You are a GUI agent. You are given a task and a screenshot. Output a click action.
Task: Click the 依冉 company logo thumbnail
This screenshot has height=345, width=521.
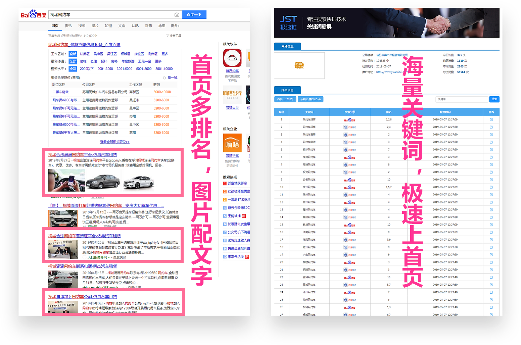click(x=299, y=65)
